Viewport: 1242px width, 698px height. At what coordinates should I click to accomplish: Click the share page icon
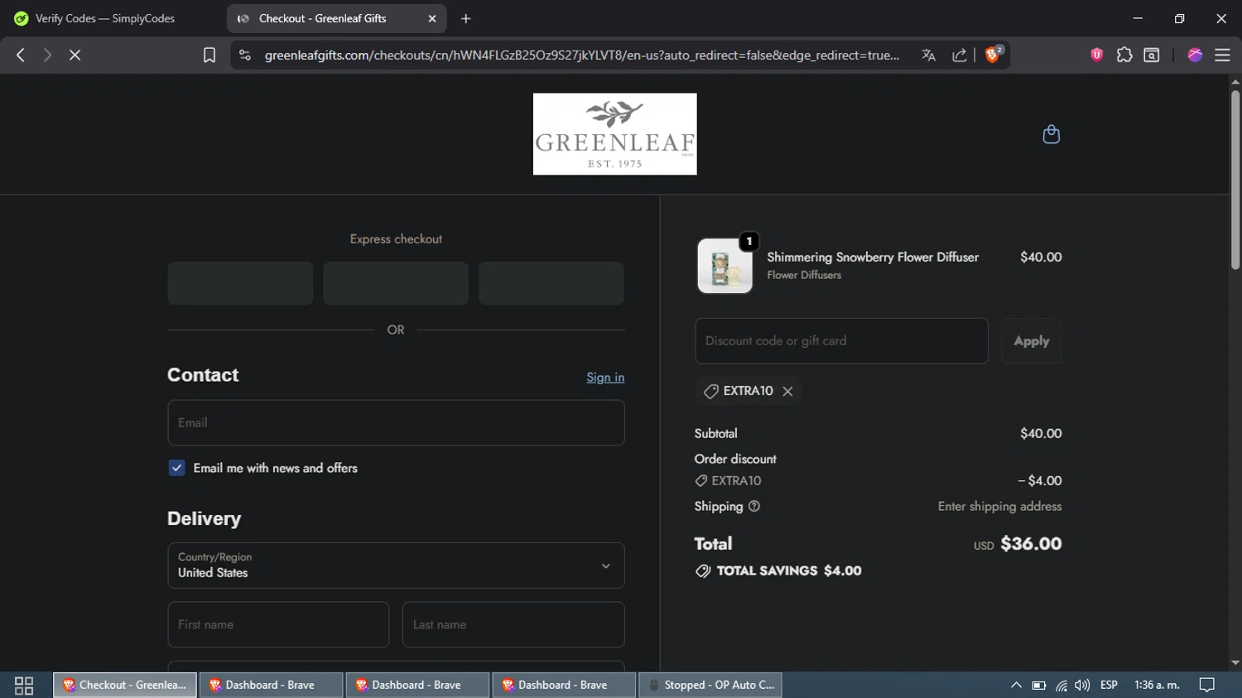[960, 55]
